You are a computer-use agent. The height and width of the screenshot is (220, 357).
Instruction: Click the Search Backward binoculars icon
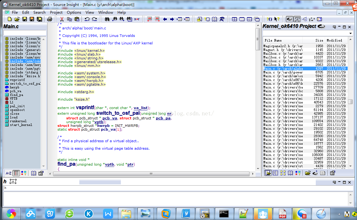tap(115, 19)
